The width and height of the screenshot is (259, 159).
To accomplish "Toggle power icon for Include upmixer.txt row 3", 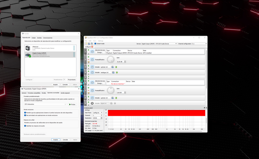I will (x=92, y=67).
